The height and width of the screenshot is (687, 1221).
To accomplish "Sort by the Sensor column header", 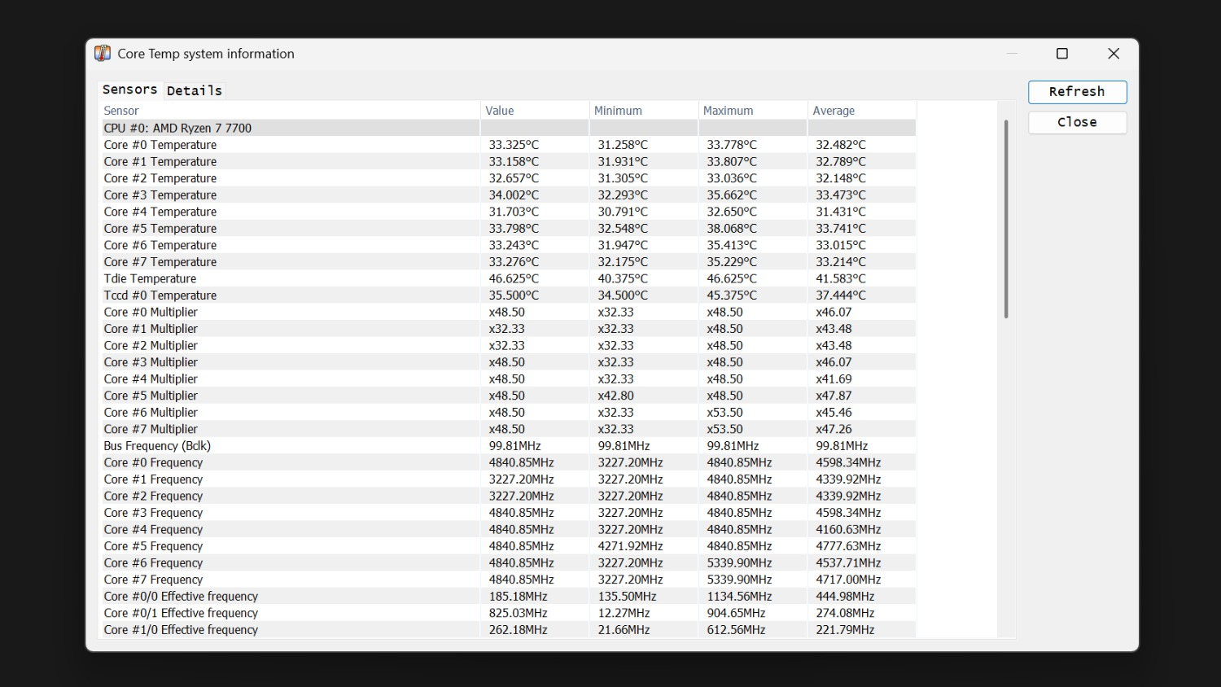I will 290,111.
